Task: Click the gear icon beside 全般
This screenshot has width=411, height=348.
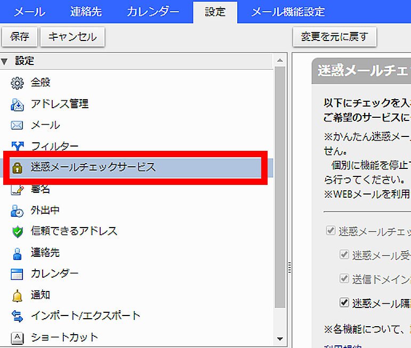Action: pyautogui.click(x=17, y=83)
